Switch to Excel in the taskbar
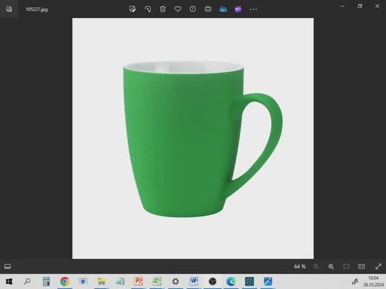This screenshot has width=386, height=289. (157, 281)
